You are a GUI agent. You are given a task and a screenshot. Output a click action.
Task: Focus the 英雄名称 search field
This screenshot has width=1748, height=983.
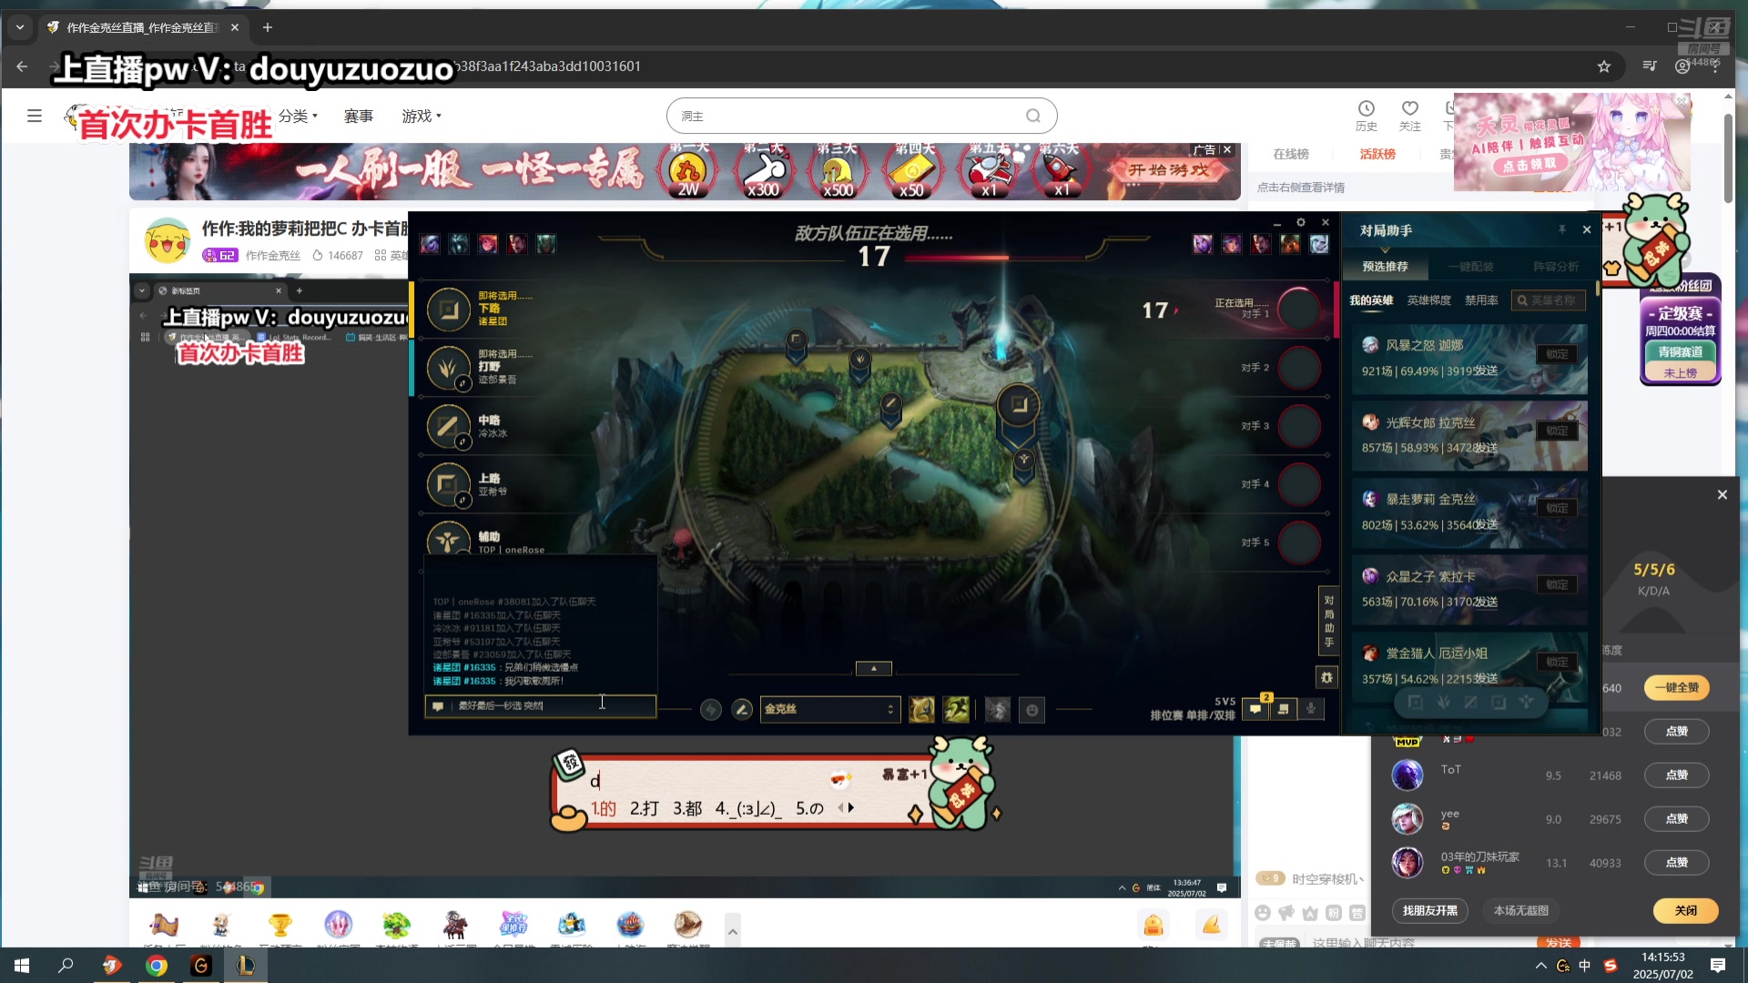pyautogui.click(x=1548, y=300)
